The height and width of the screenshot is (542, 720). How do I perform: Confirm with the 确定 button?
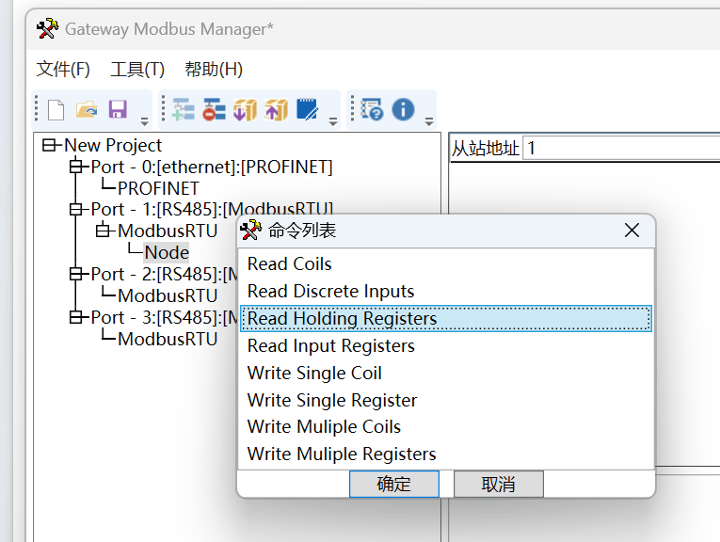(x=394, y=484)
